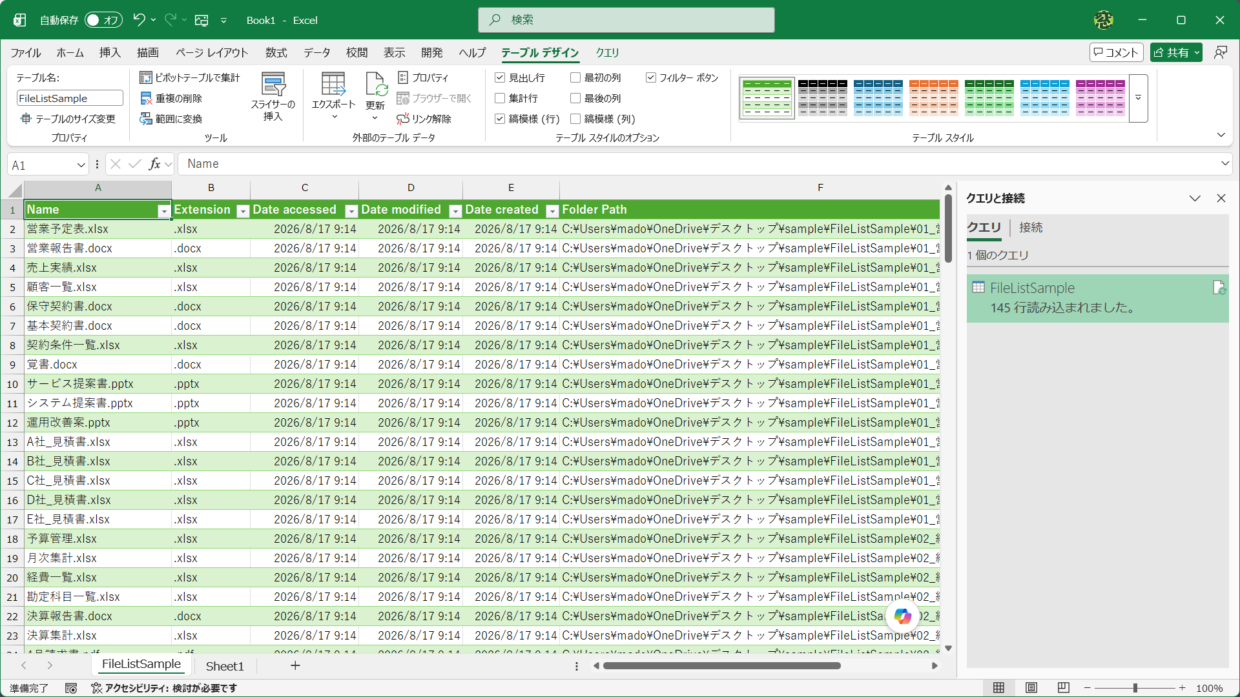This screenshot has height=697, width=1240.
Task: Click the horizontal scrollbar thumb
Action: click(x=721, y=665)
